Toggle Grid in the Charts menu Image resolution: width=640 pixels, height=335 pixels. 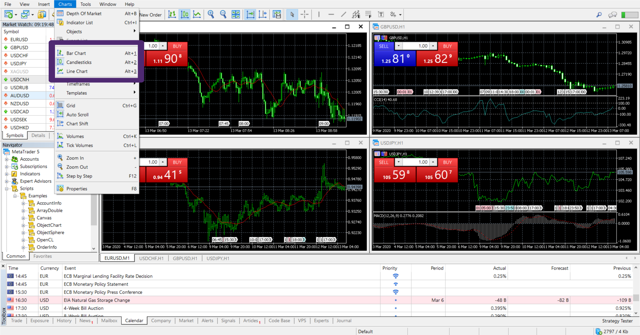[71, 106]
